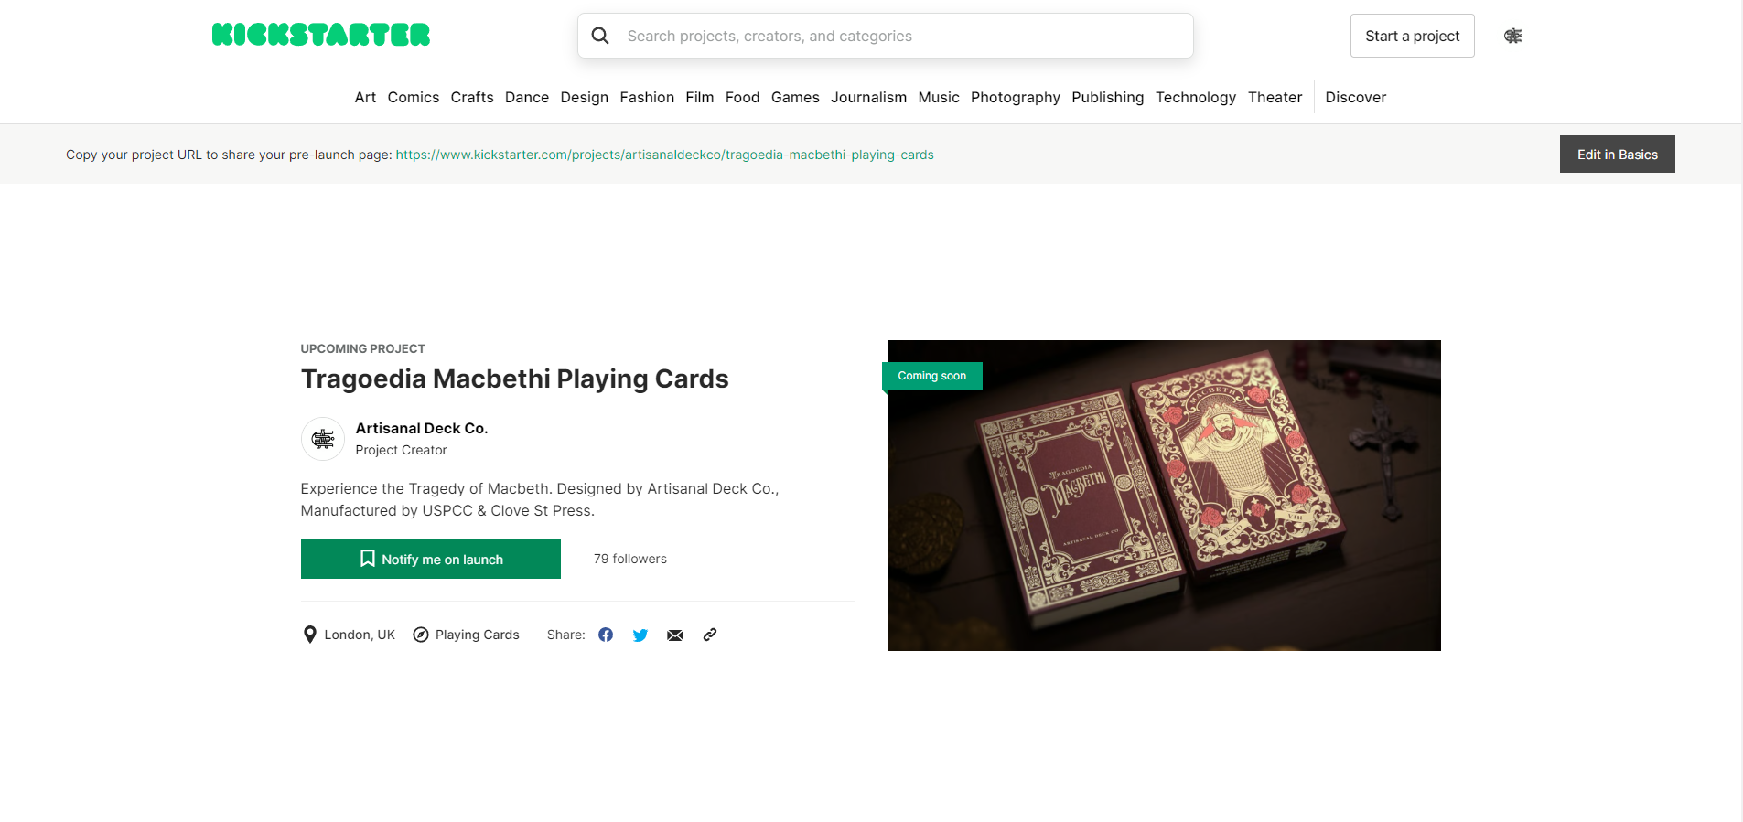
Task: Click the London, UK location pin
Action: click(x=310, y=635)
